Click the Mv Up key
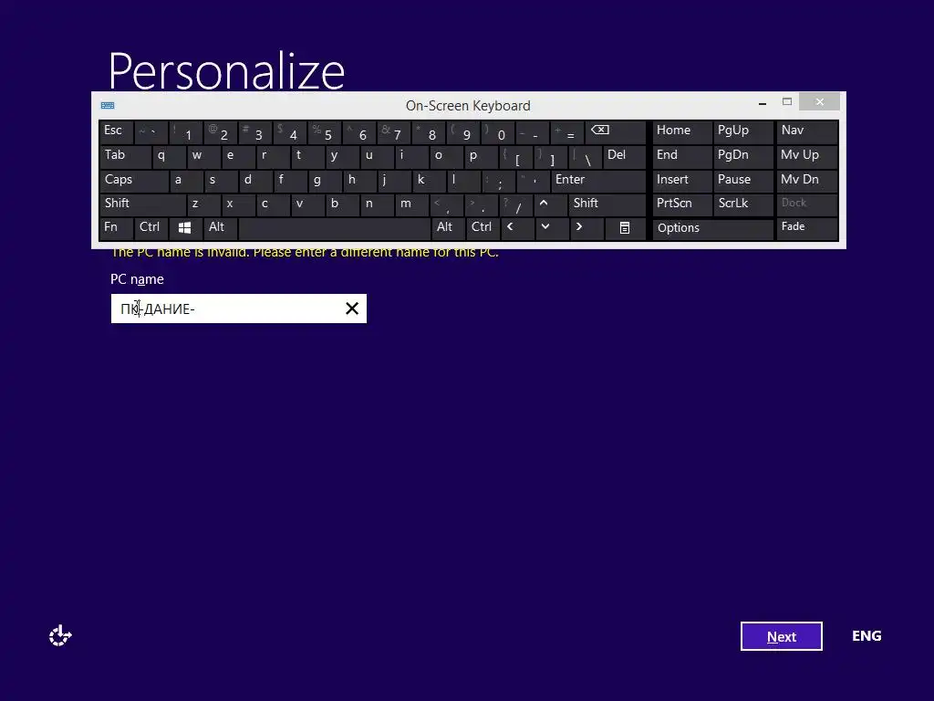Screen dimensions: 934x701 807,157
